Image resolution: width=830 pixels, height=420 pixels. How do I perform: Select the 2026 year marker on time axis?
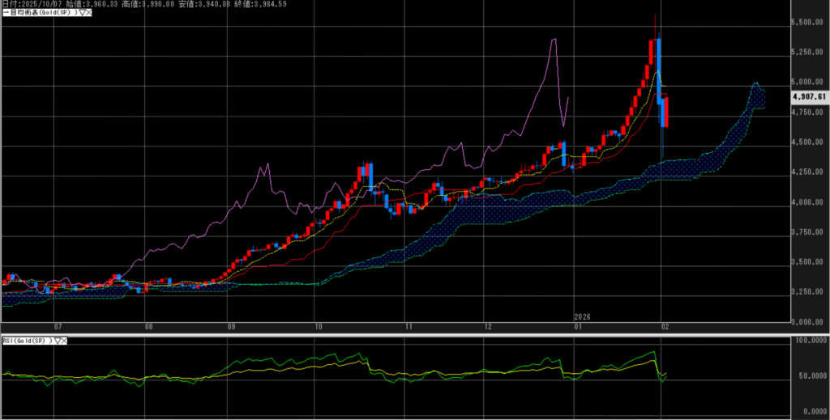click(x=583, y=316)
